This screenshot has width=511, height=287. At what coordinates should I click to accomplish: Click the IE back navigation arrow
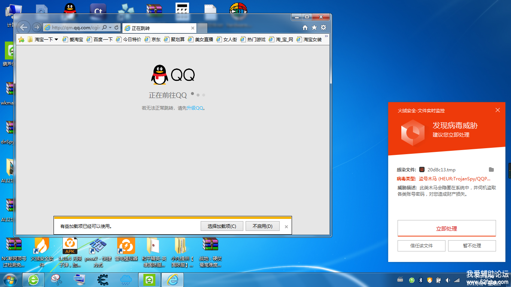click(x=24, y=27)
